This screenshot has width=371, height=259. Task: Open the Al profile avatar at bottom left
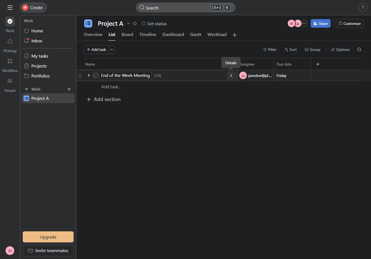(x=10, y=251)
